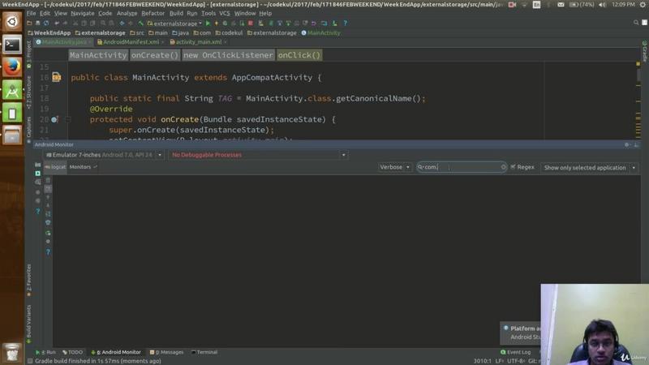The height and width of the screenshot is (365, 649).
Task: Click the override gutter icon on line 20
Action: [x=54, y=119]
